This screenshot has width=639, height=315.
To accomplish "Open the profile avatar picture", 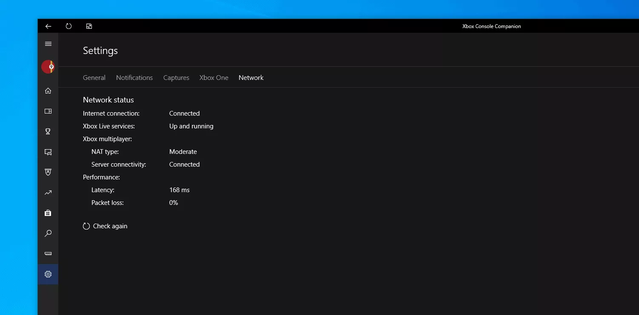I will tap(48, 67).
